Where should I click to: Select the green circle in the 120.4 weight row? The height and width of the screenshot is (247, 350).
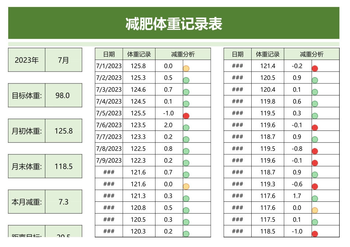coord(315,92)
